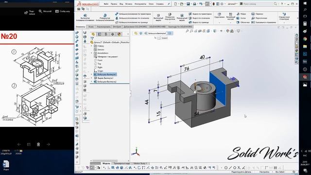The height and width of the screenshot is (175, 311).
Task: Expand the Бобышка-Вытянуть2 feature
Action: (91, 82)
